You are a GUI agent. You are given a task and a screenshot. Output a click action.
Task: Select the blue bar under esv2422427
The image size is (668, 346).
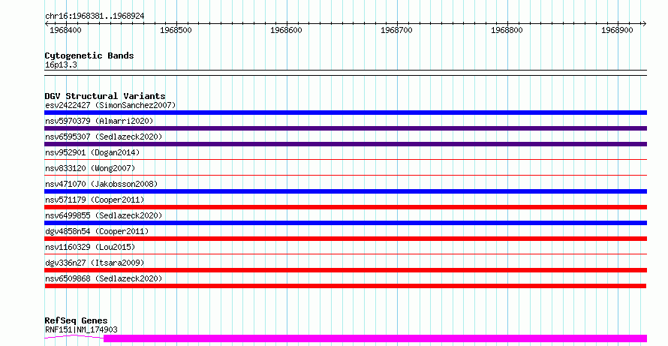[345, 113]
